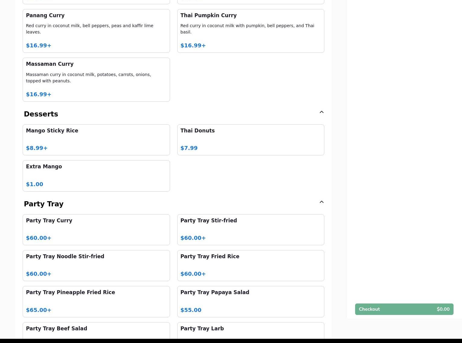Click the Checkout button
This screenshot has width=462, height=343.
point(404,309)
